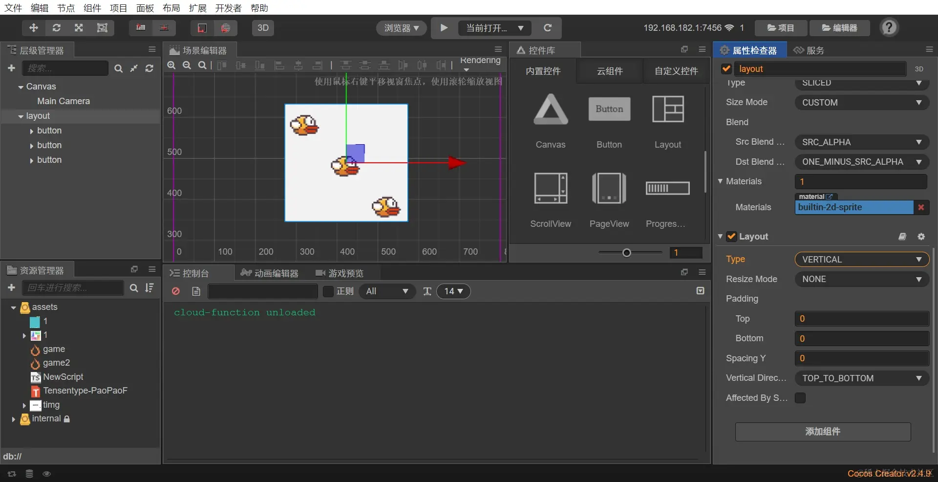938x482 pixels.
Task: Click the 添加组件 button
Action: [x=823, y=432]
